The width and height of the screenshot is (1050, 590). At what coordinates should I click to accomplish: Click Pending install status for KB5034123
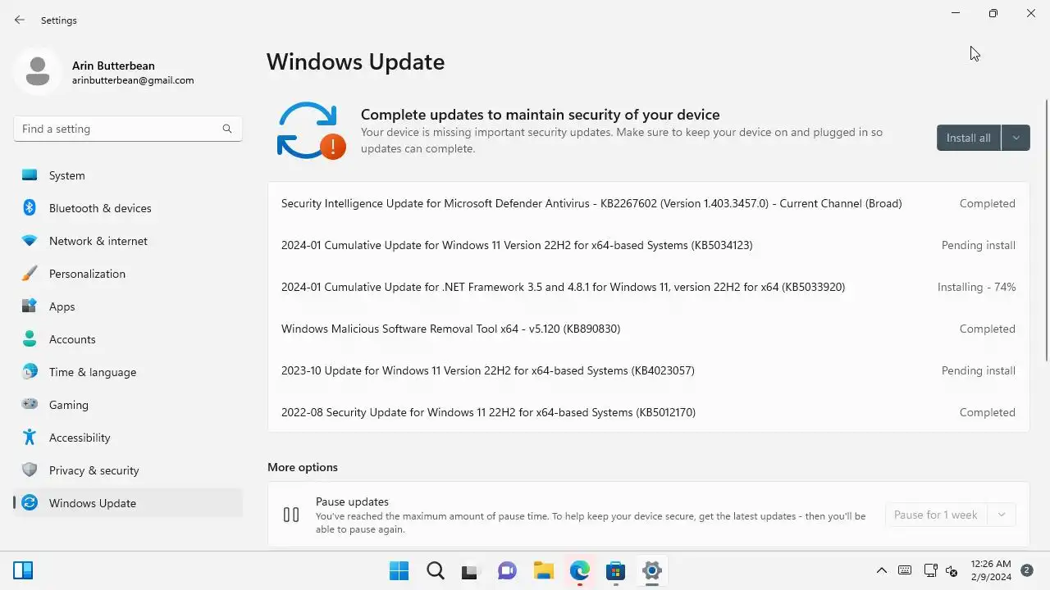[979, 245]
